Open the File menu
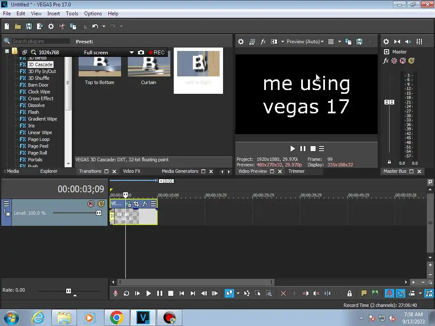The width and height of the screenshot is (435, 326). [7, 14]
